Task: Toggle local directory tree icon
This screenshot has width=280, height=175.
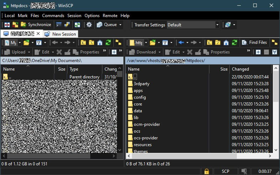Action: coord(118,43)
